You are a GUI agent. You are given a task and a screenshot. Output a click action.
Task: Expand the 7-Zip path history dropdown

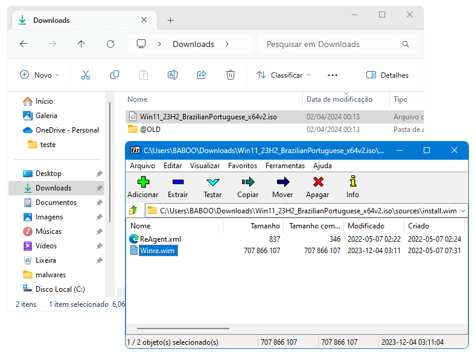pyautogui.click(x=462, y=211)
